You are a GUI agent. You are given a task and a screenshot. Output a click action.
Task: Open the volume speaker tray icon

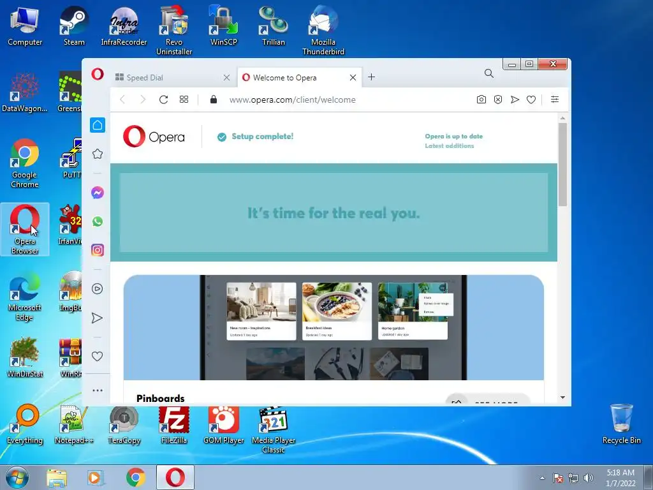coord(589,478)
